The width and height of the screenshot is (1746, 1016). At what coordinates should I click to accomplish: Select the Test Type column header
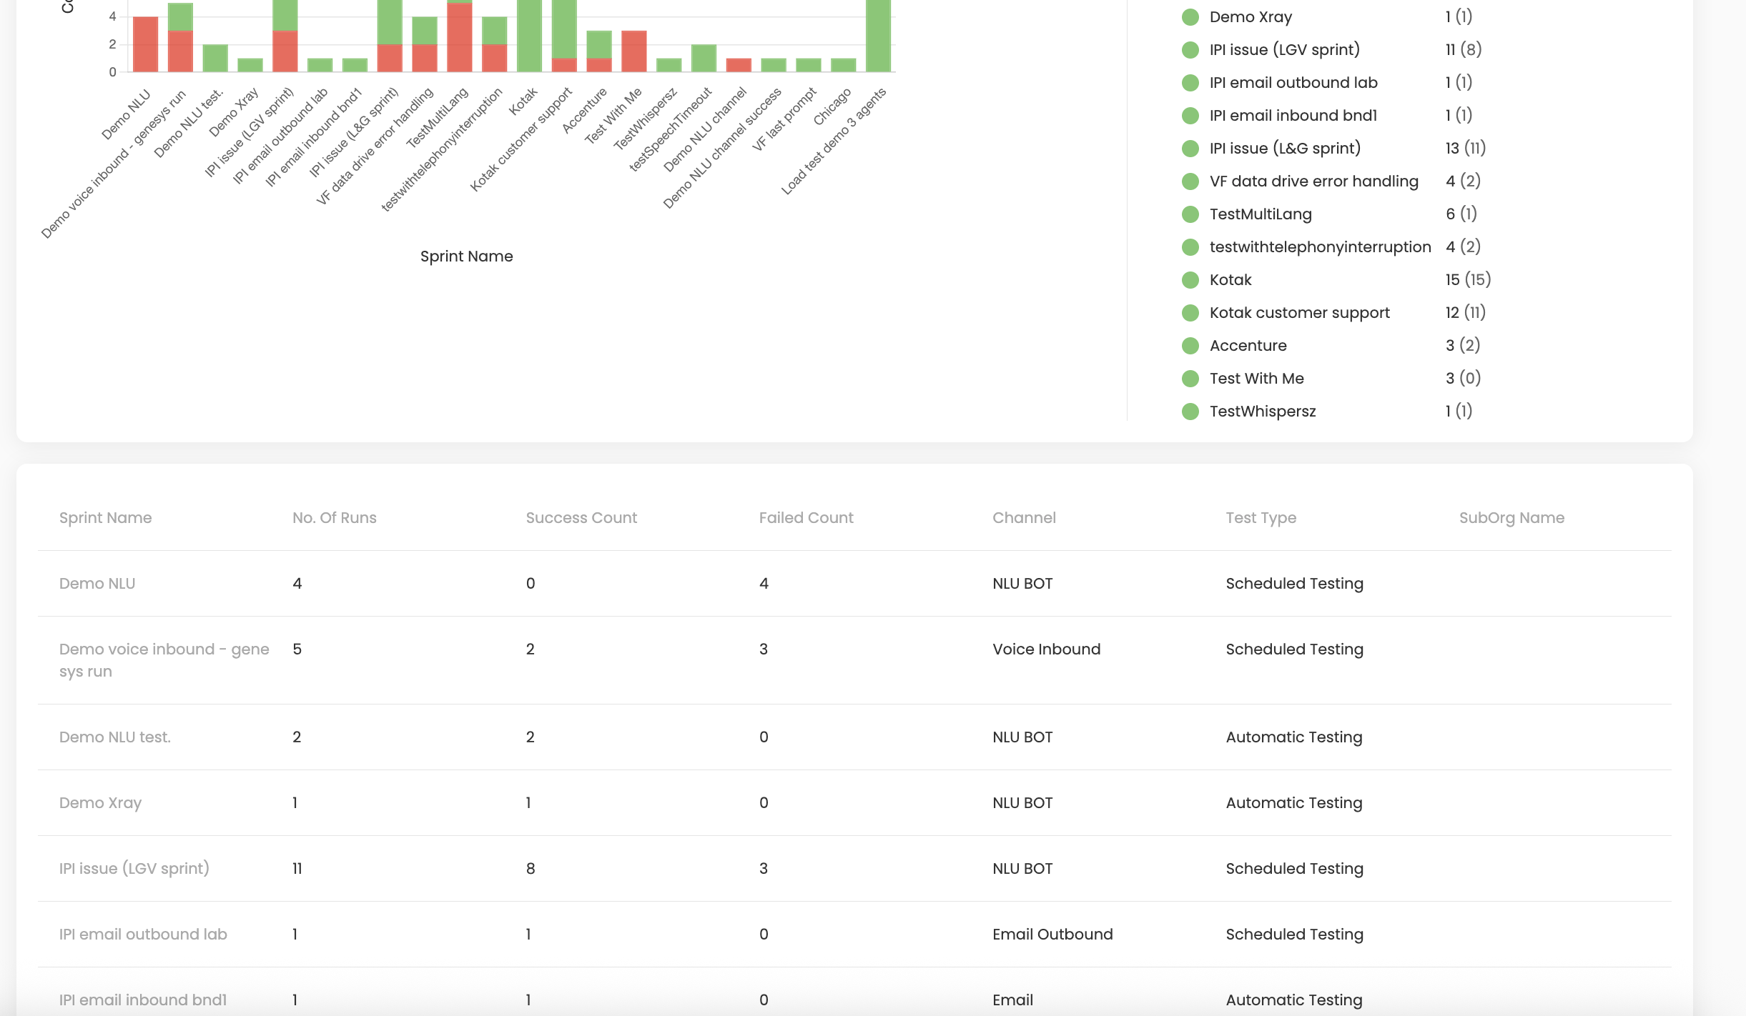[1261, 518]
